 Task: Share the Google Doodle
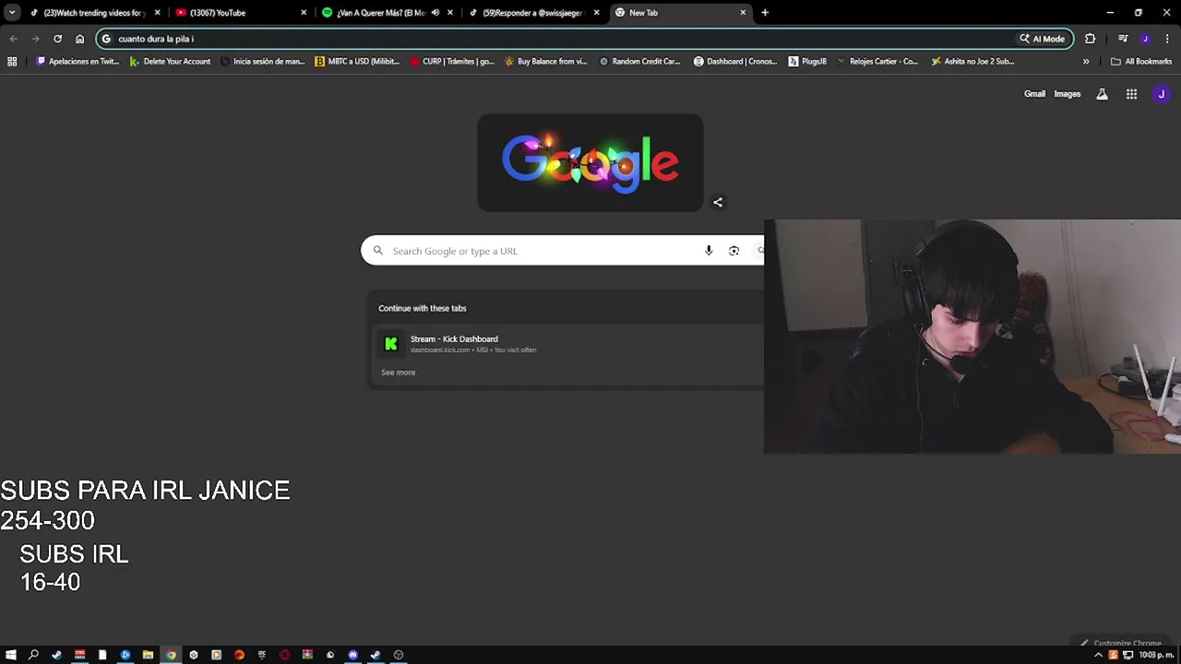tap(718, 202)
